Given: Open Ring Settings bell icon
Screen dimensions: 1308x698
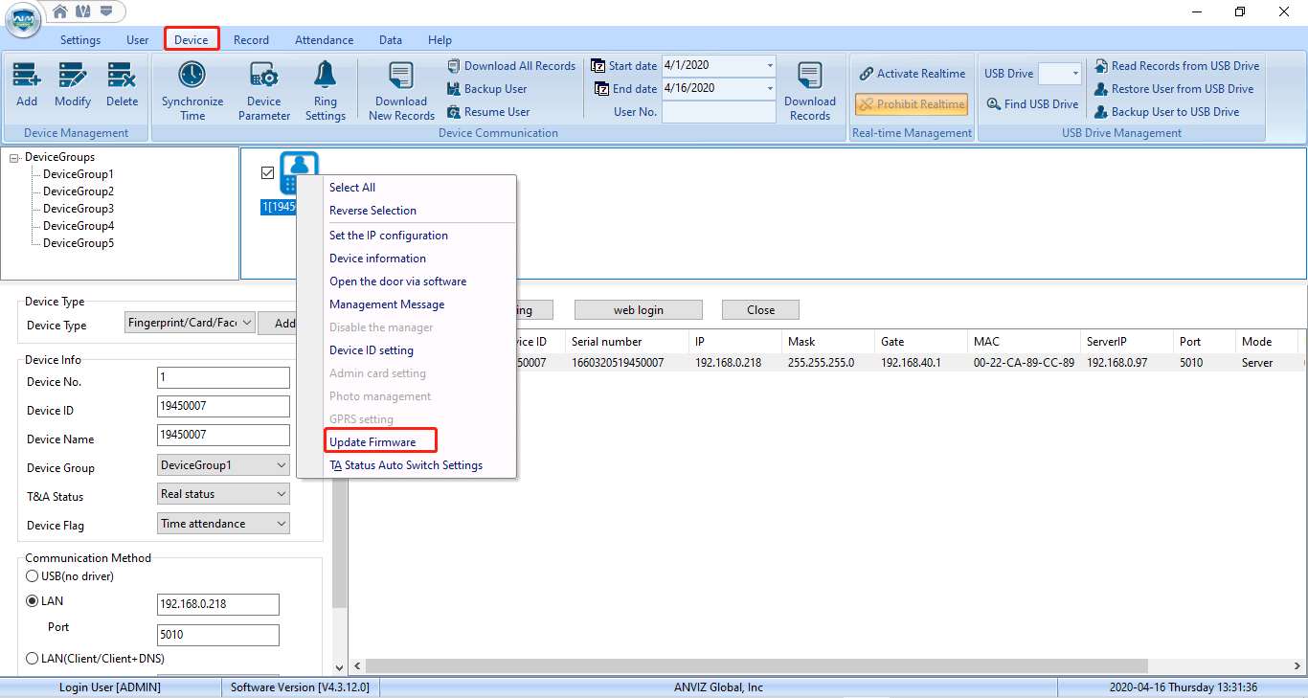Looking at the screenshot, I should pyautogui.click(x=326, y=77).
